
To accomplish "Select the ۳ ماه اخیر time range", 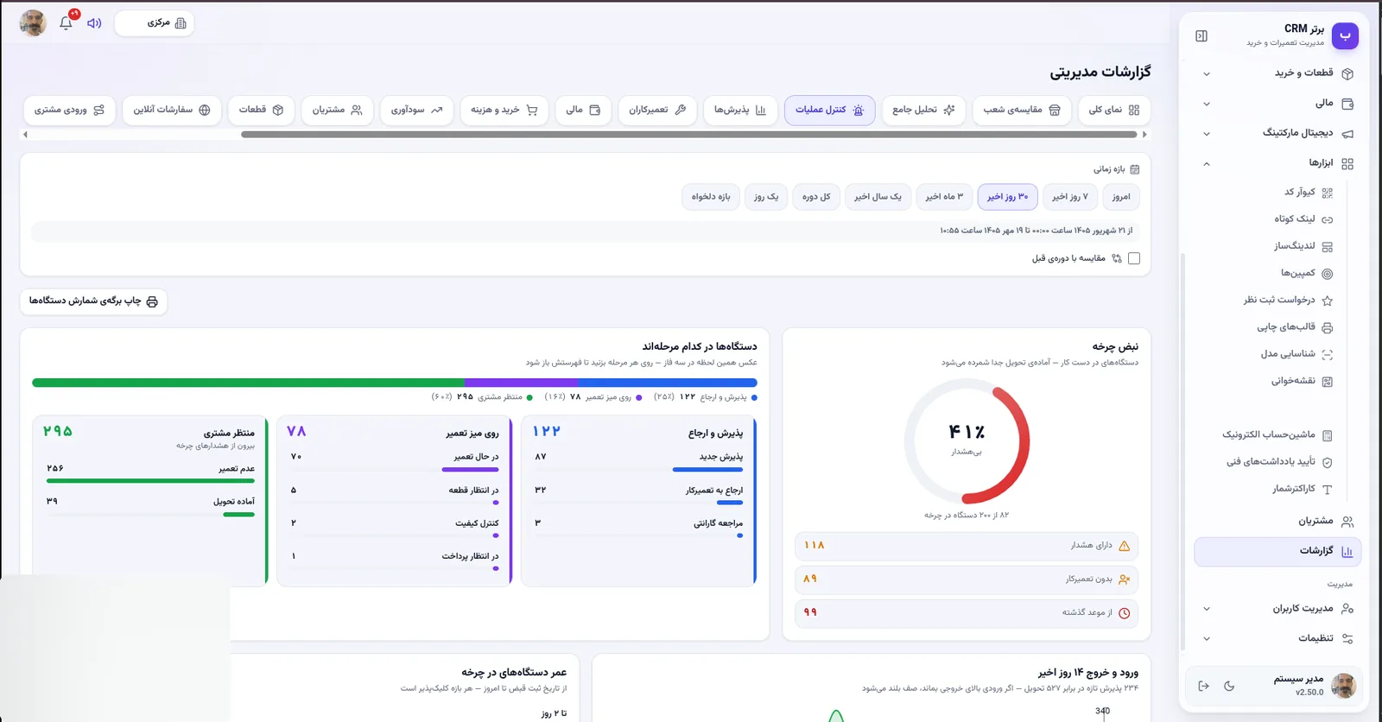I will coord(944,197).
